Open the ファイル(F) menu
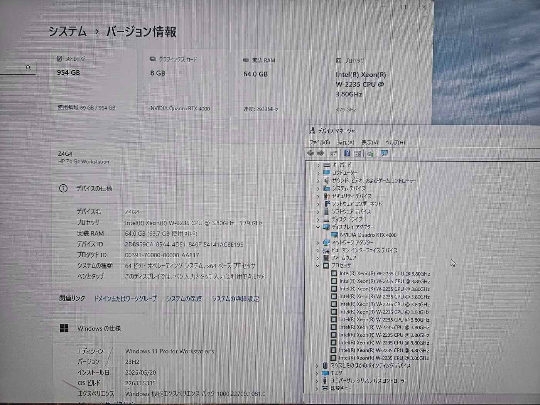Image resolution: width=540 pixels, height=405 pixels. click(x=319, y=142)
